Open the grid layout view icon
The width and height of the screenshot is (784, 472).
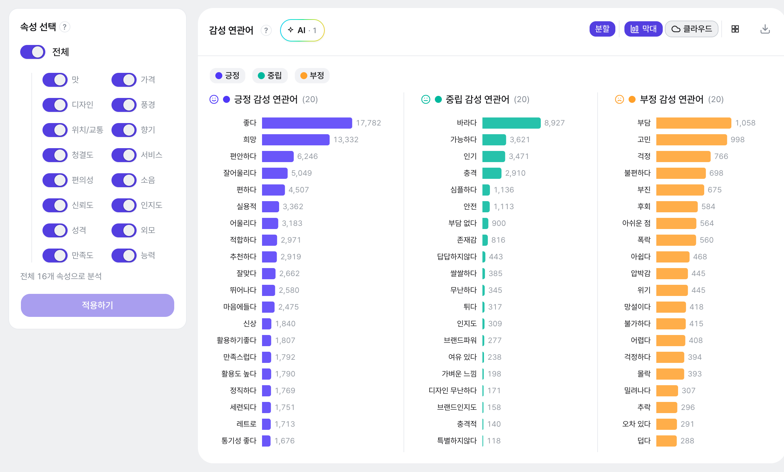click(x=735, y=29)
